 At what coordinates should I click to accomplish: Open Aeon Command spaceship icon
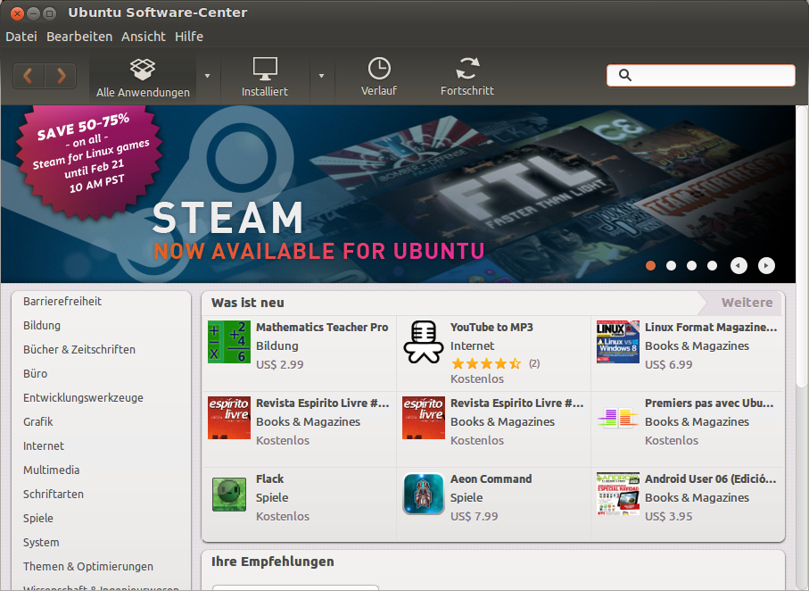tap(424, 494)
